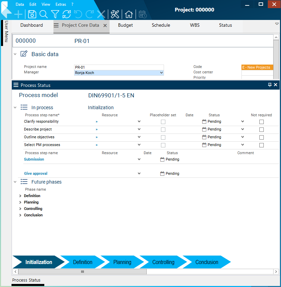281x287 pixels.
Task: Open the Manager dropdown showing Ronja Koch
Action: pos(161,73)
